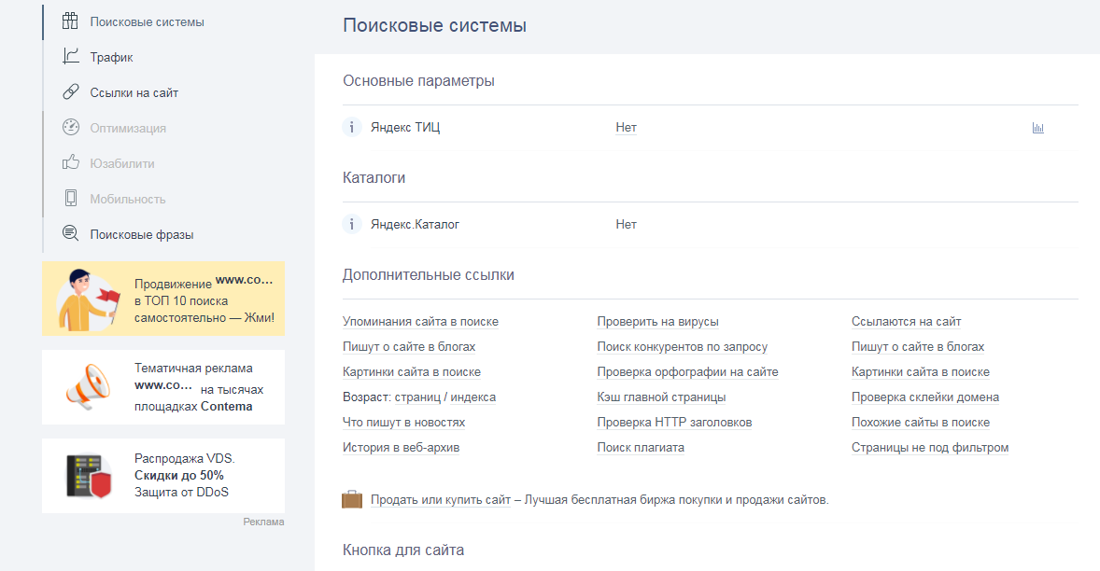Click the страниц link after Возраст
This screenshot has width=1100, height=571.
point(417,397)
